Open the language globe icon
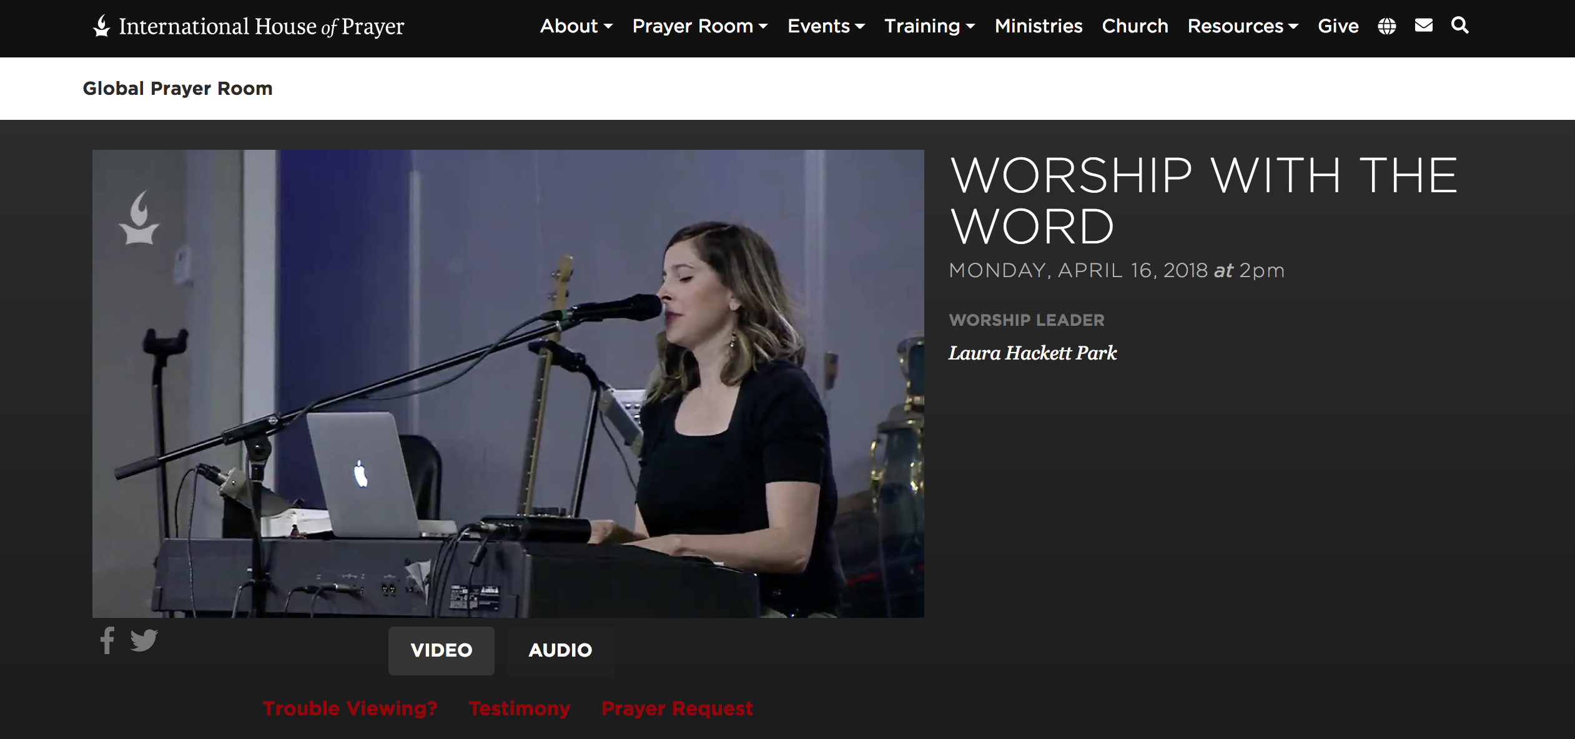The width and height of the screenshot is (1575, 739). pyautogui.click(x=1386, y=26)
